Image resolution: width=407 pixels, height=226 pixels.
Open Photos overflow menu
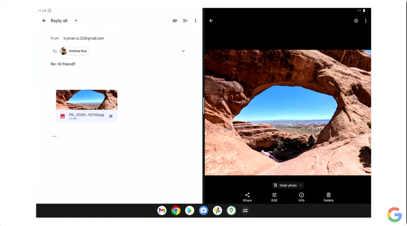[366, 21]
